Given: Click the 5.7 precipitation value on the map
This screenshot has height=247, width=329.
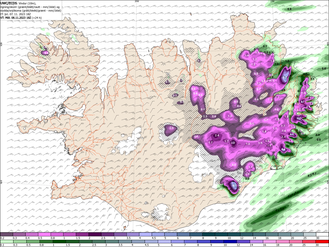Looking at the screenshot, I should (285, 77).
